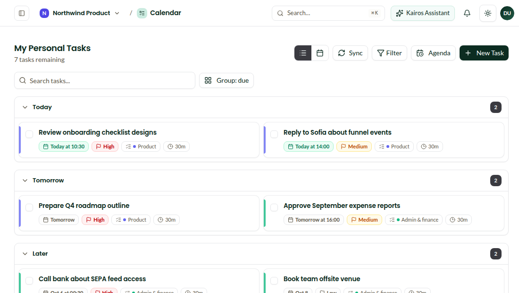Check Call bank about SEPA task

tap(29, 281)
